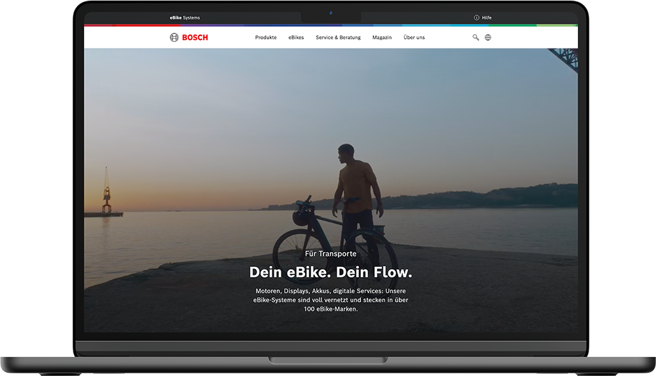656x376 pixels.
Task: Click the paragraph starting with Motoren, Displays, Akkus
Action: 331,300
